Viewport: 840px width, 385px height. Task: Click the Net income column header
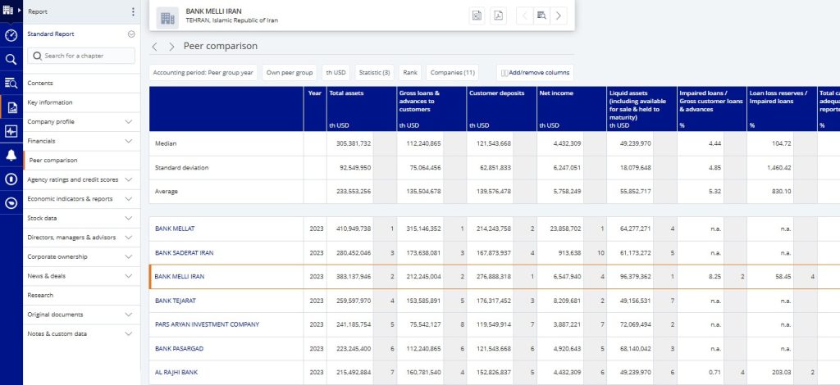pyautogui.click(x=572, y=109)
